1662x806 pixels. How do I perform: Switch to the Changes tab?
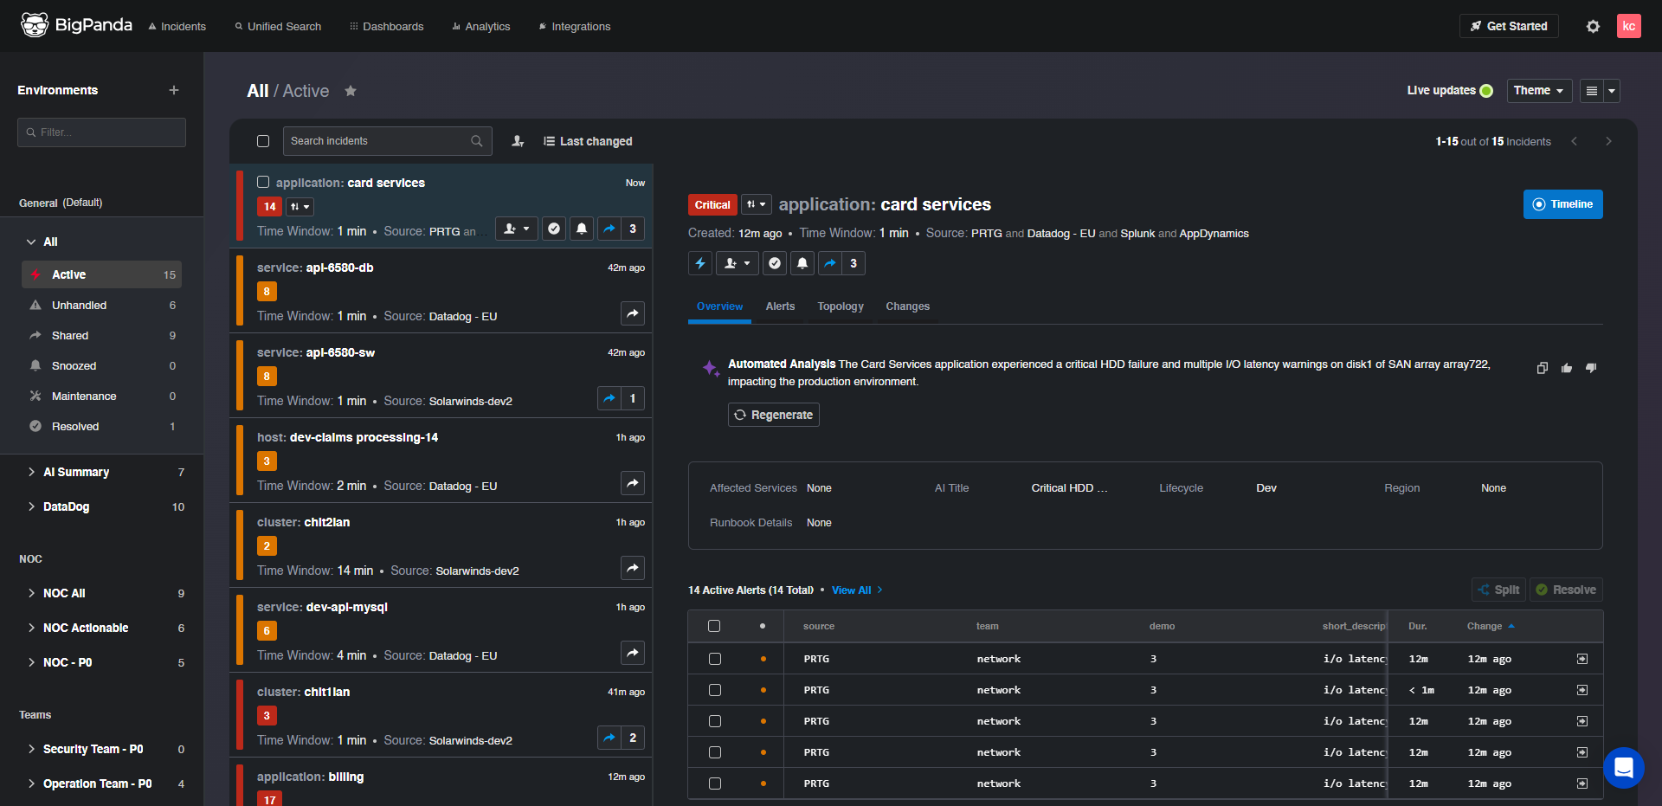pyautogui.click(x=907, y=306)
